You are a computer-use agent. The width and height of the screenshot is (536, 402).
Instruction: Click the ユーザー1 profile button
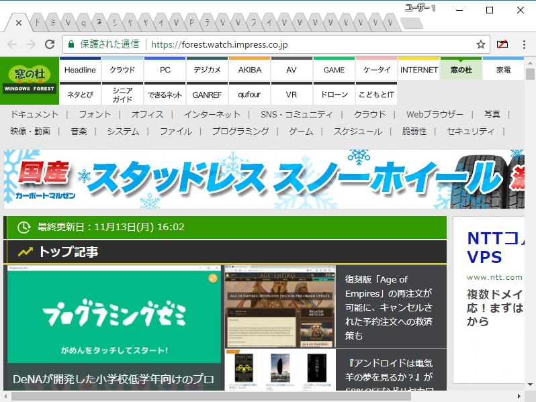click(420, 8)
